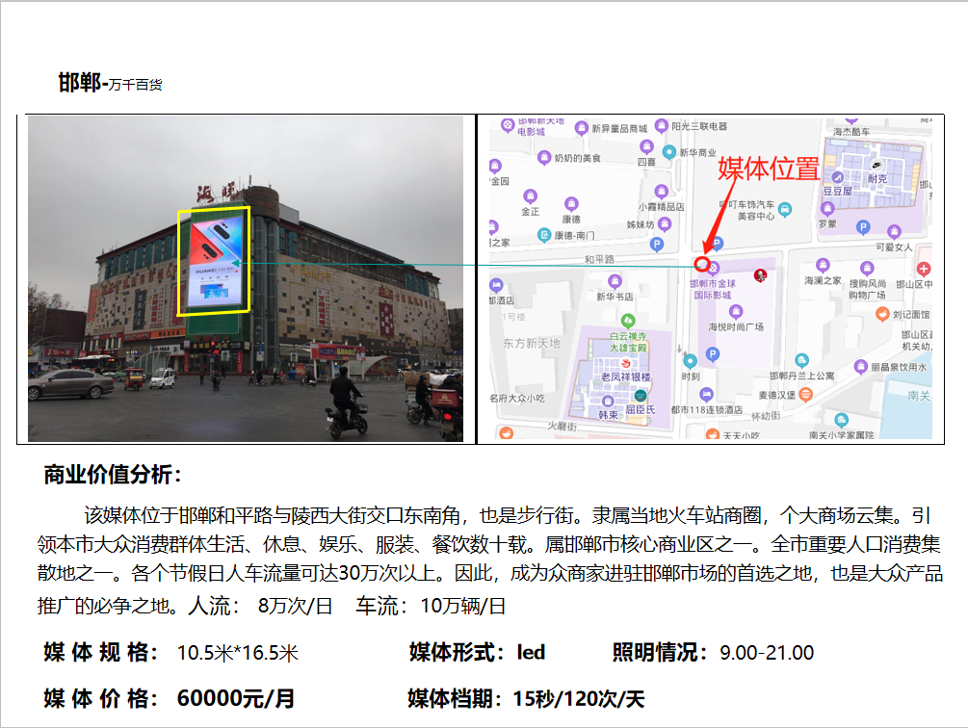The image size is (968, 728).
Task: Select the parking marker under 姊妹坊
Action: (x=657, y=245)
